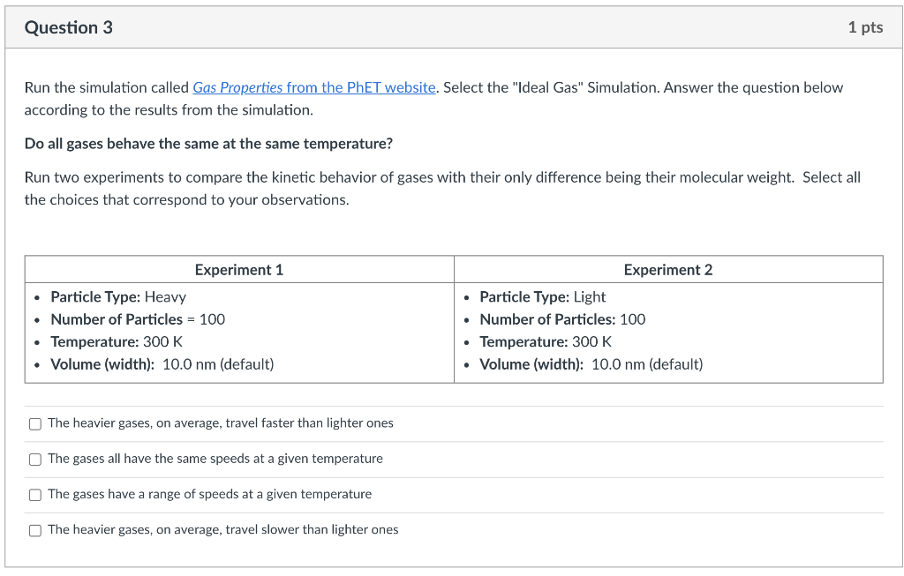Check "The gases all have the same speeds at a given temperature"
The image size is (904, 576).
[35, 459]
